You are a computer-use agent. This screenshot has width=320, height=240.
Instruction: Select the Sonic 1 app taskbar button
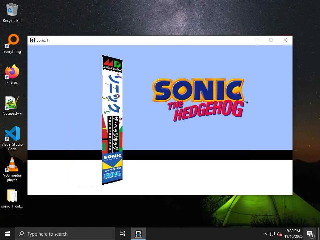click(x=138, y=234)
